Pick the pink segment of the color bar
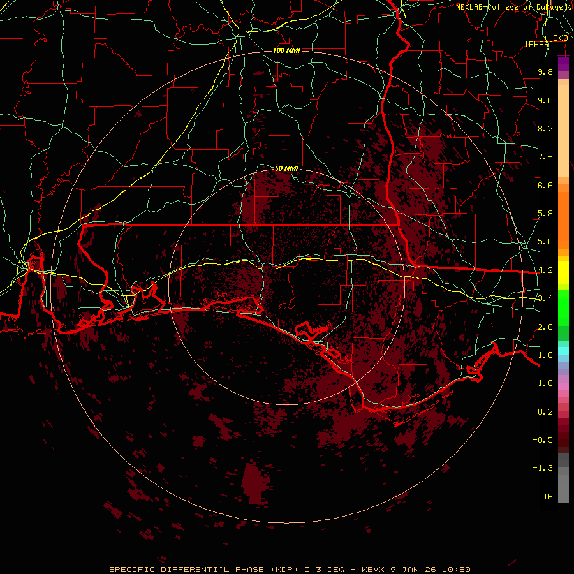 (x=563, y=386)
